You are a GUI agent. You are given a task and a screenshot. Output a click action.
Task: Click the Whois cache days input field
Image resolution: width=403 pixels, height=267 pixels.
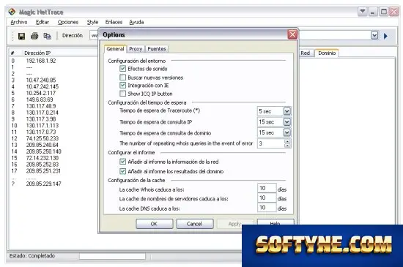pos(267,188)
